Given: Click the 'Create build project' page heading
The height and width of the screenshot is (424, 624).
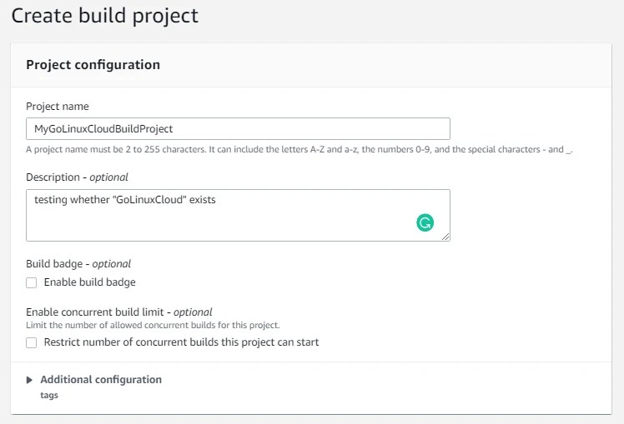Looking at the screenshot, I should (104, 15).
